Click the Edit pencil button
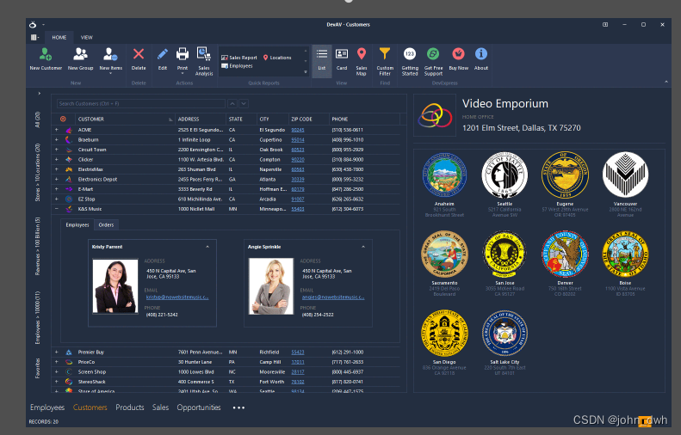The image size is (681, 435). [x=163, y=59]
